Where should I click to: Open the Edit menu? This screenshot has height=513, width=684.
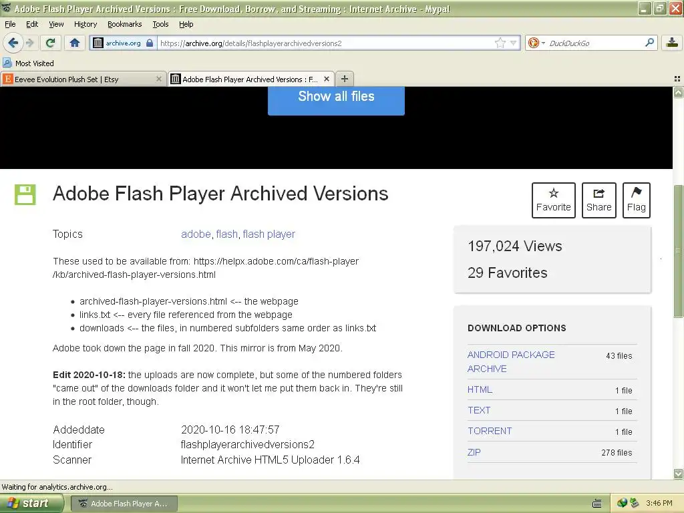pos(32,24)
